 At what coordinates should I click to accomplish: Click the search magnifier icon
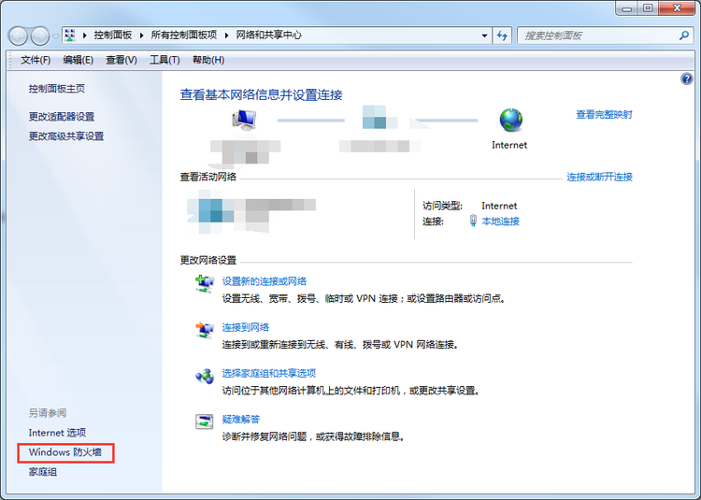pos(683,36)
